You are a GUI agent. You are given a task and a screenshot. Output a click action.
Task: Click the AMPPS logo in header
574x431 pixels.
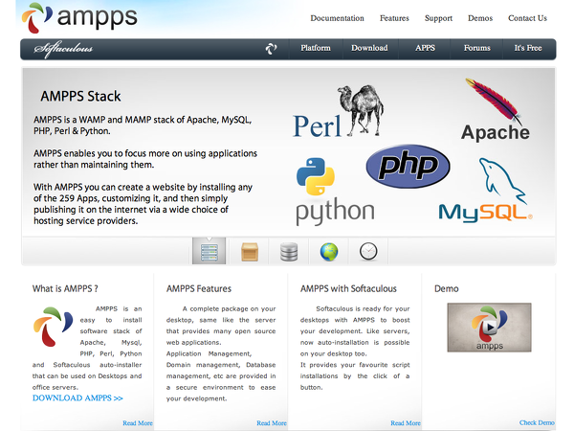pyautogui.click(x=79, y=18)
